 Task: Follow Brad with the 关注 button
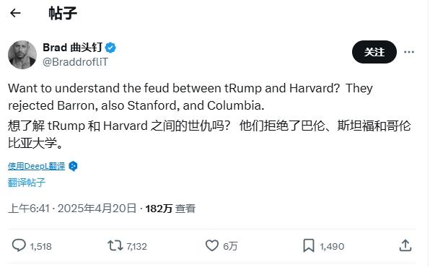point(374,52)
